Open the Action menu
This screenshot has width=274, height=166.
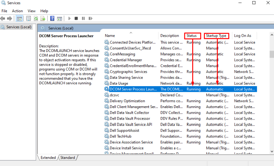[x=17, y=11]
